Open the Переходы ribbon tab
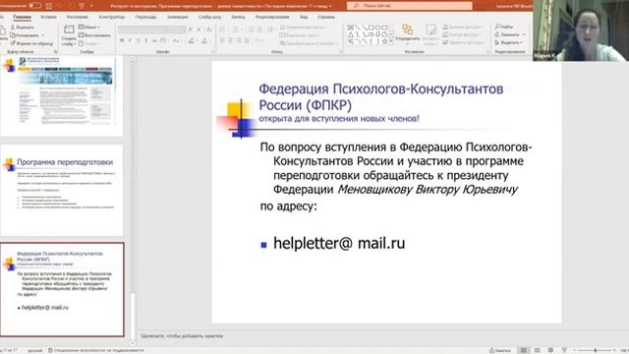Image resolution: width=629 pixels, height=354 pixels. point(146,18)
